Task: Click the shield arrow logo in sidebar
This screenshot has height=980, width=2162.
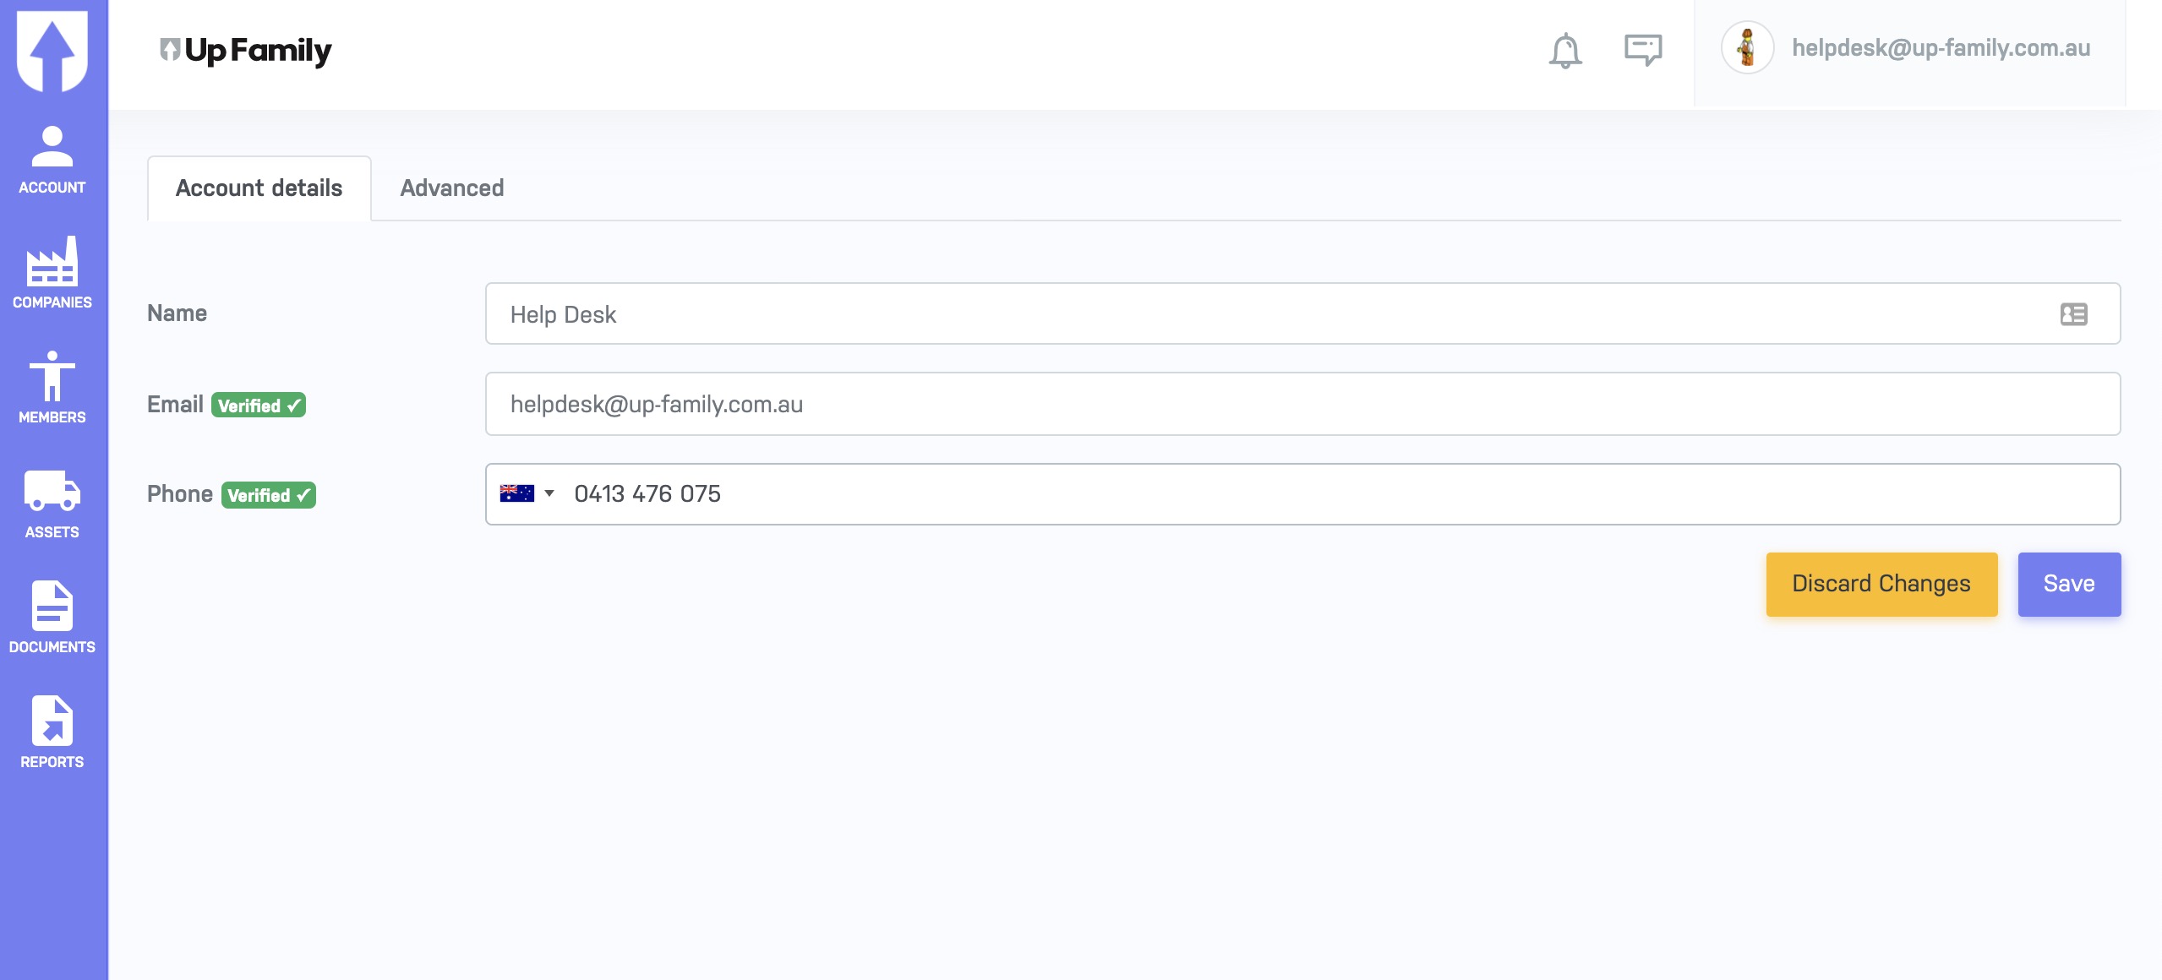Action: [52, 49]
